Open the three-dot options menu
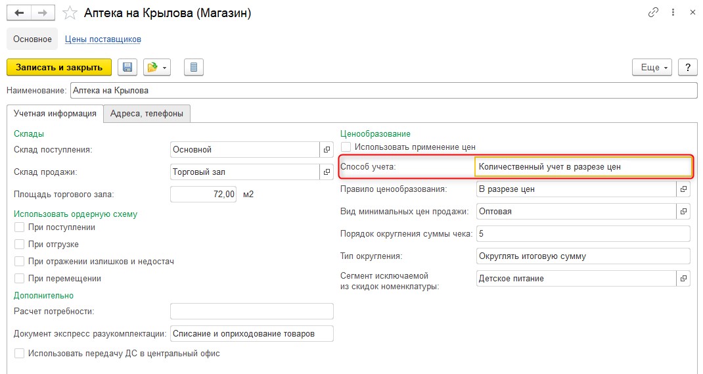Image resolution: width=703 pixels, height=374 pixels. (673, 12)
